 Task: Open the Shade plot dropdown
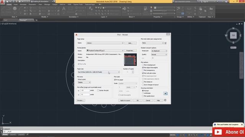coord(159,51)
